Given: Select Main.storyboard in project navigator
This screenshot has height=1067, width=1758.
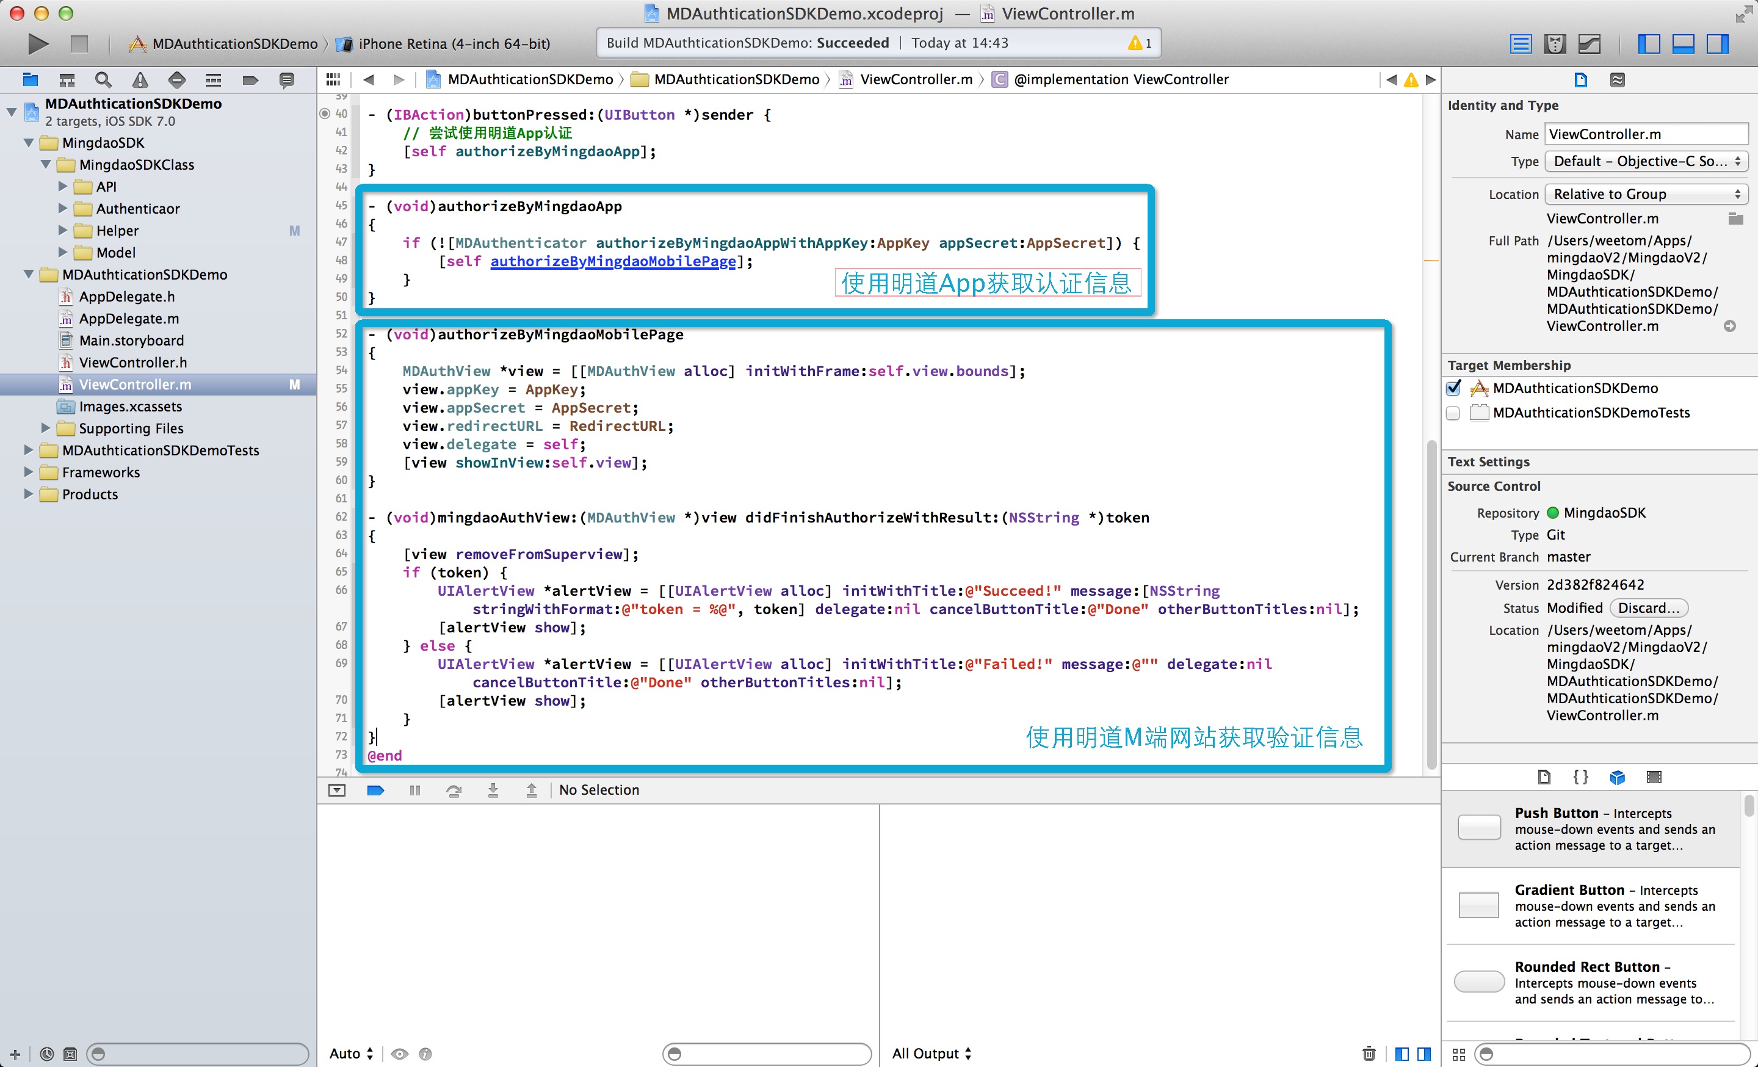Looking at the screenshot, I should [x=131, y=340].
